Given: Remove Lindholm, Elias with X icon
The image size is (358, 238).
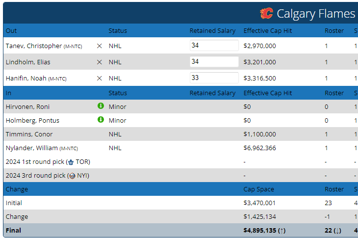Looking at the screenshot, I should click(x=100, y=62).
